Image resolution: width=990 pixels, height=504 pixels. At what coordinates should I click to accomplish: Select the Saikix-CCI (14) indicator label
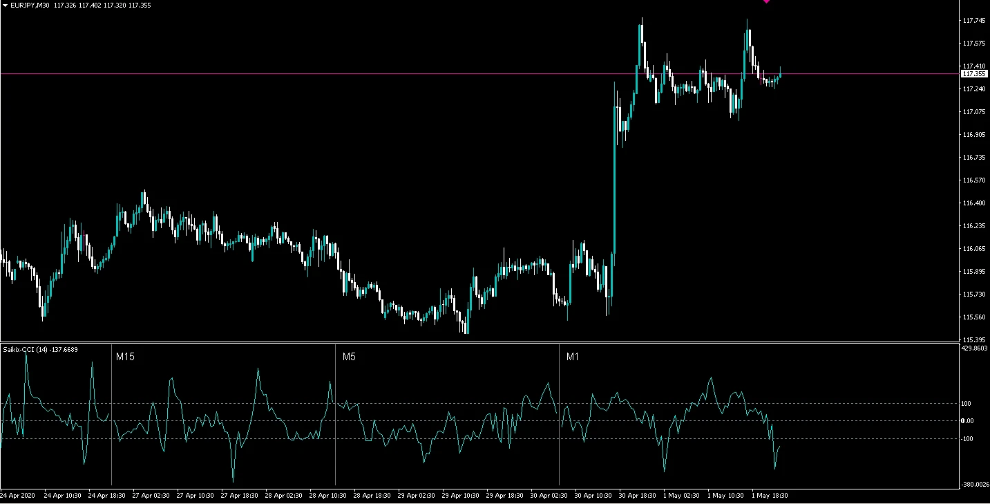(40, 350)
